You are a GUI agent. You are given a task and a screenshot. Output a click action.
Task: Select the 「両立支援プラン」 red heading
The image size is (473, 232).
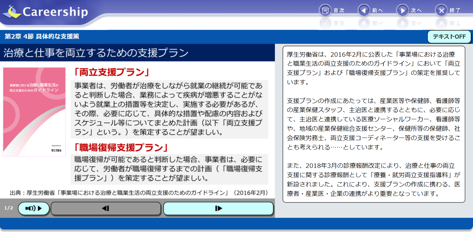(x=112, y=72)
